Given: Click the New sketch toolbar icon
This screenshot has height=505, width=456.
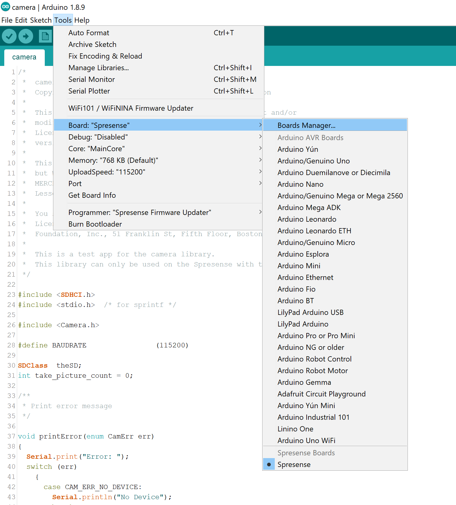Looking at the screenshot, I should click(45, 36).
